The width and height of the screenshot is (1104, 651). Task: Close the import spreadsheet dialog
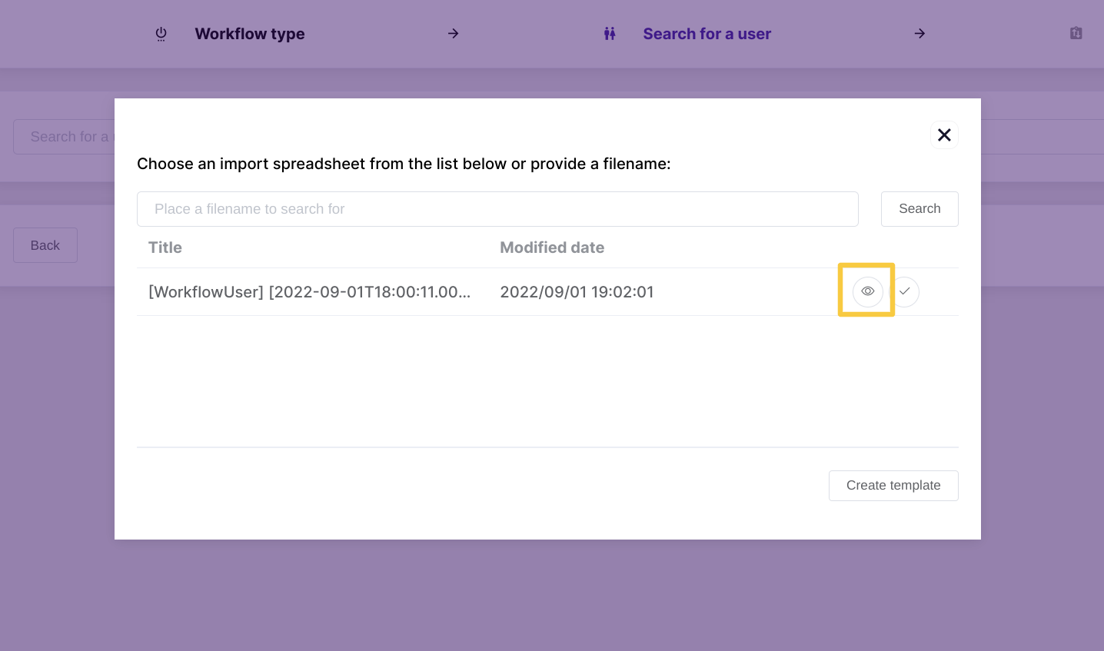coord(944,135)
